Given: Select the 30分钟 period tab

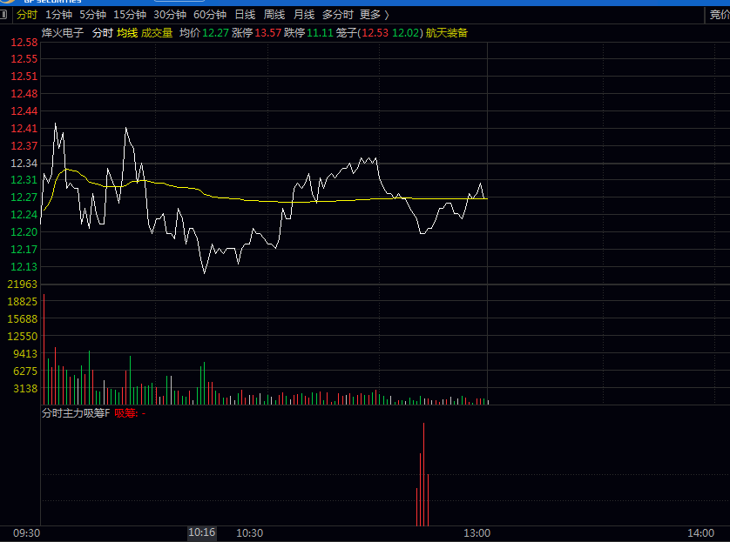Looking at the screenshot, I should coord(170,15).
